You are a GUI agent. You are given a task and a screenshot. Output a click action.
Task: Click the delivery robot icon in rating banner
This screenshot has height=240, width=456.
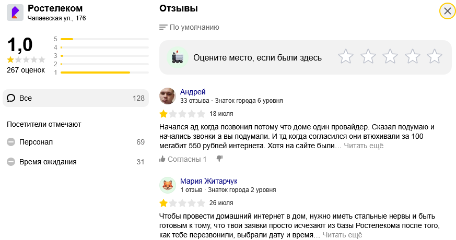pos(178,57)
